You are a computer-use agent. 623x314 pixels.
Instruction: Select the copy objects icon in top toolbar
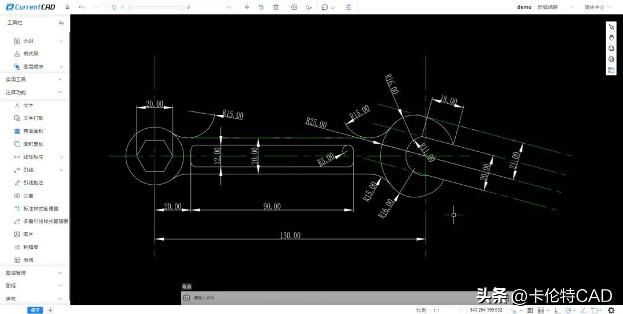261,7
